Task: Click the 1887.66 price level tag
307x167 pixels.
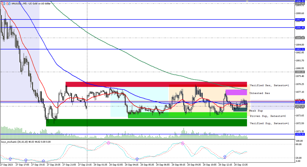Action: (300, 19)
